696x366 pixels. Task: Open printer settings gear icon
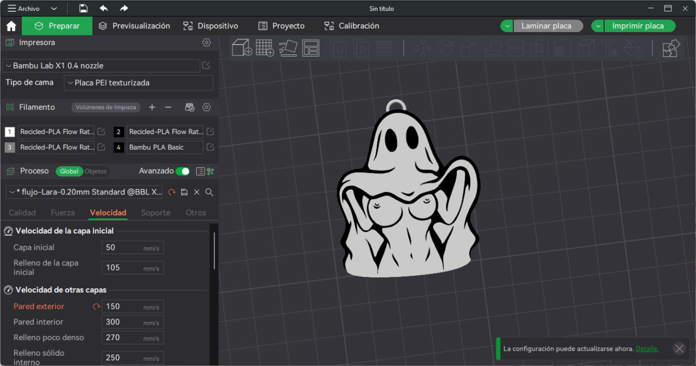pyautogui.click(x=207, y=42)
